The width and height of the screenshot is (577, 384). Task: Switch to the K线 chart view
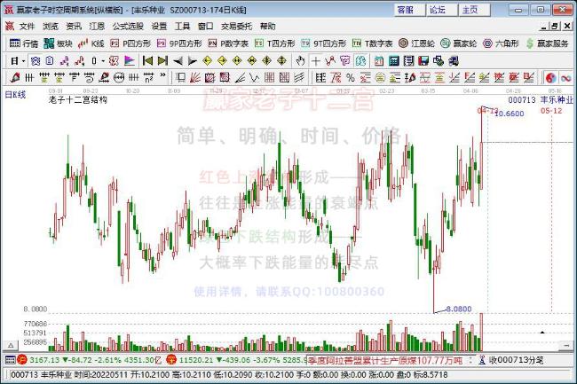click(x=91, y=43)
